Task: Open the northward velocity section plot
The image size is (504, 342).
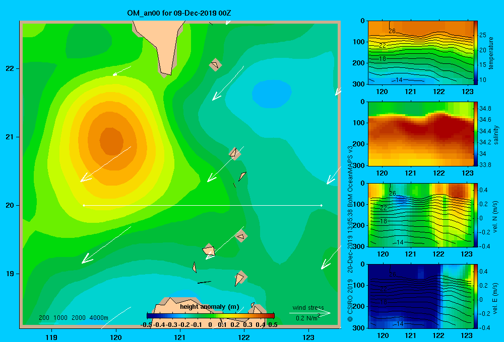Action: tap(420, 215)
